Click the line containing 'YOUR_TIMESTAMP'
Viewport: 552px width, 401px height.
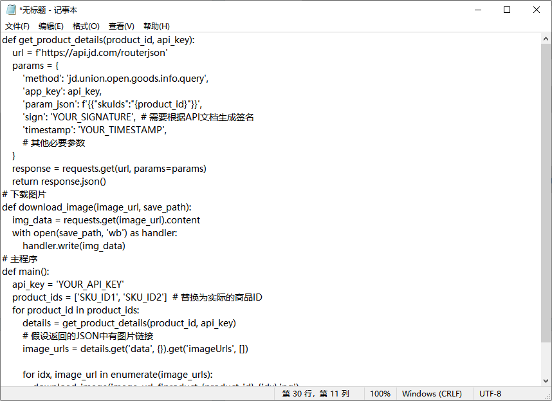[95, 130]
